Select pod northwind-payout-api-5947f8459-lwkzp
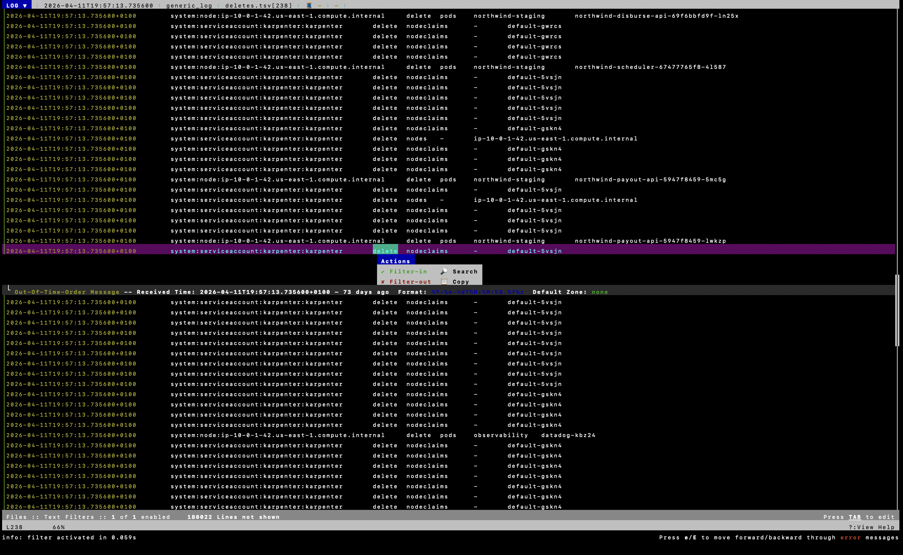This screenshot has width=903, height=555. (x=651, y=241)
